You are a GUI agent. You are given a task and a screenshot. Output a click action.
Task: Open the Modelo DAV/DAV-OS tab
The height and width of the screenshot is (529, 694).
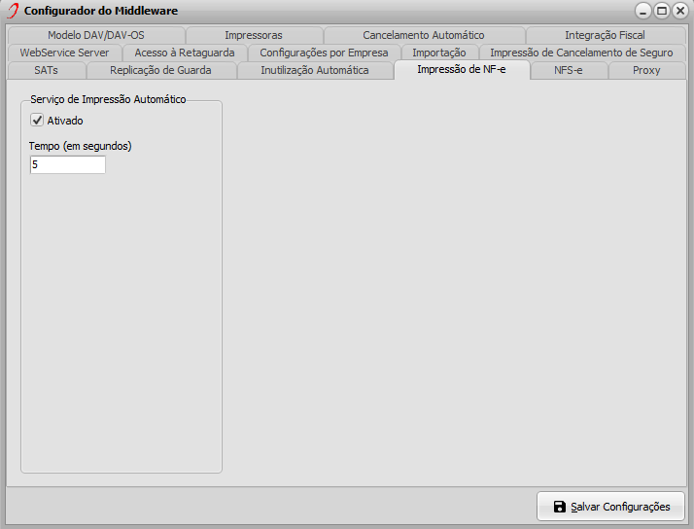[95, 35]
